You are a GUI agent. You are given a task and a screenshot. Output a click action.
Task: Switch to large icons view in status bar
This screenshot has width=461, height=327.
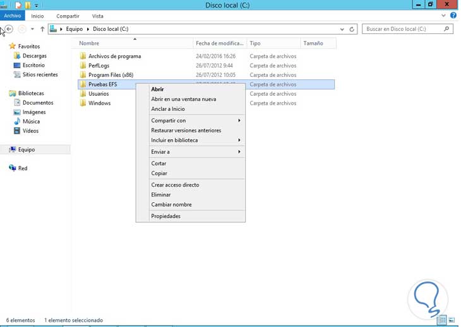[x=452, y=320]
